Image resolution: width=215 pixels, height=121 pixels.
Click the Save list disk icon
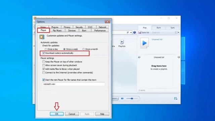[x=140, y=32]
